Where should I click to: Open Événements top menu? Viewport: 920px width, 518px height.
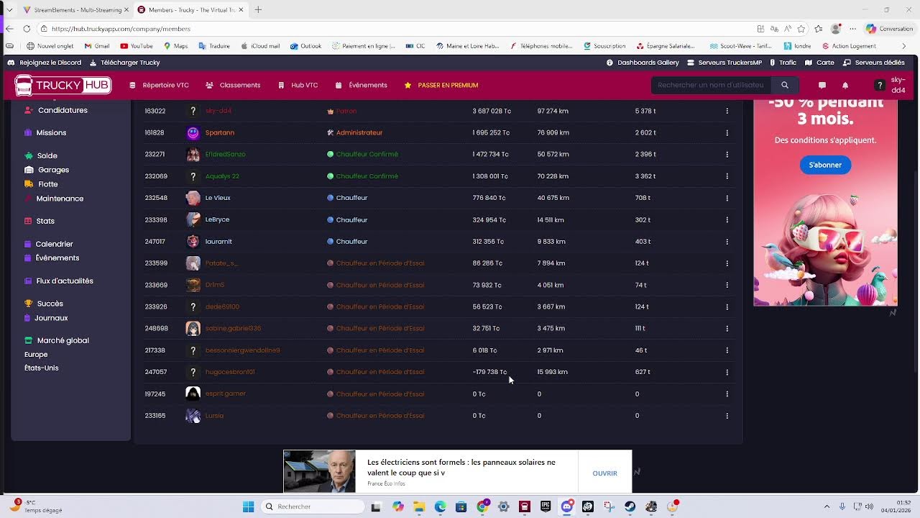[x=362, y=85]
